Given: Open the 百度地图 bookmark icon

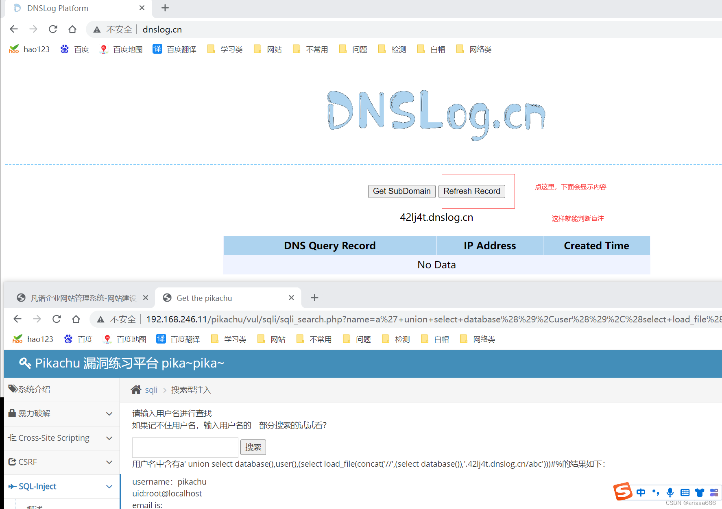Looking at the screenshot, I should (104, 49).
